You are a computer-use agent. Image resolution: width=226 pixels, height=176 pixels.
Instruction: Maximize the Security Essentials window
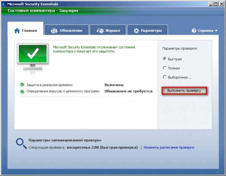(x=216, y=4)
